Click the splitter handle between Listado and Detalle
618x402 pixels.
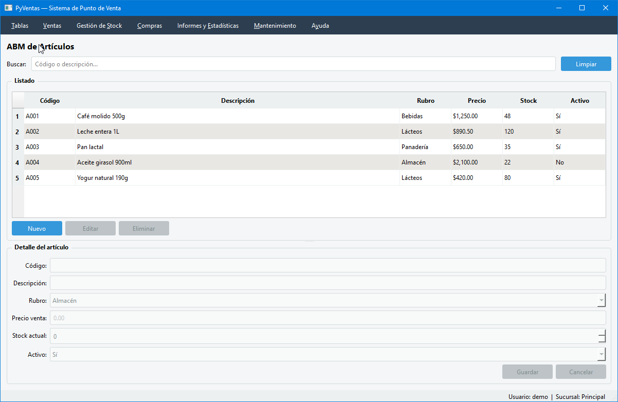tap(309, 242)
